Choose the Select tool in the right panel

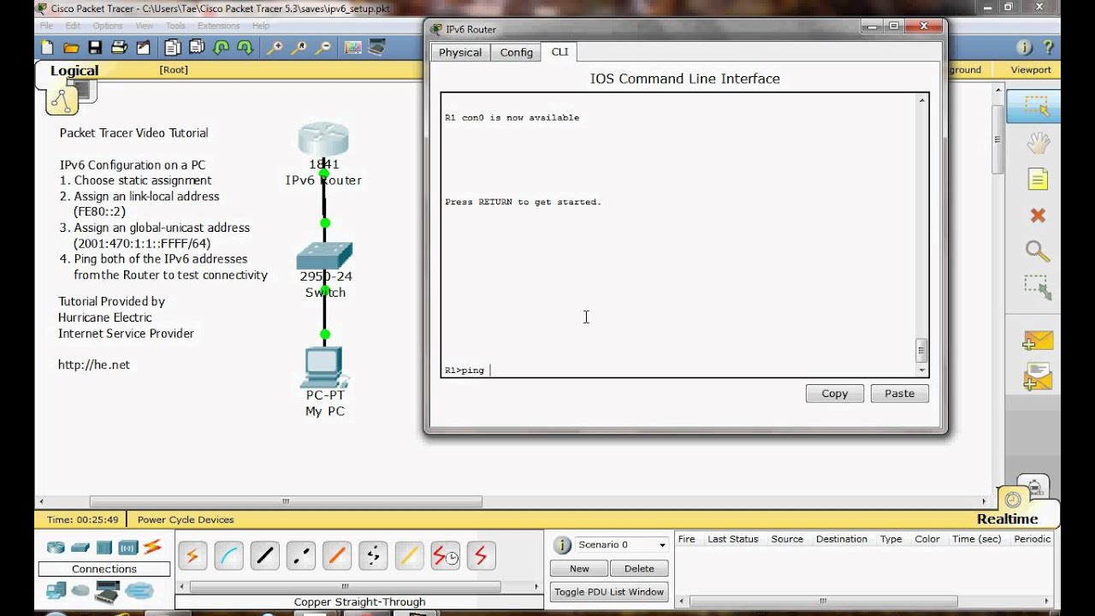[1036, 106]
